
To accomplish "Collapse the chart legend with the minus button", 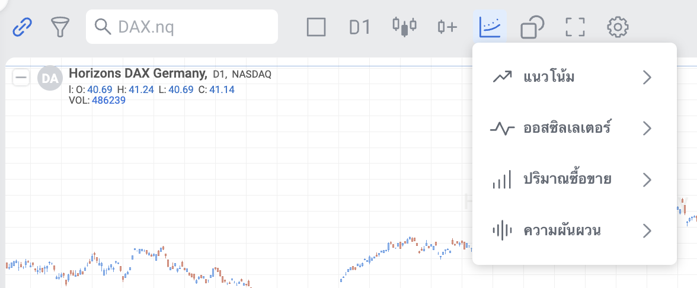I will [21, 78].
